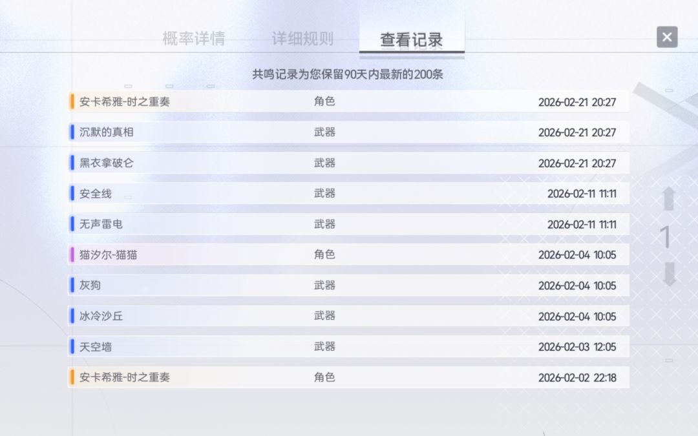Click the 冰冷沙丘 record row
Viewport: 698px width, 436px height.
tap(348, 316)
